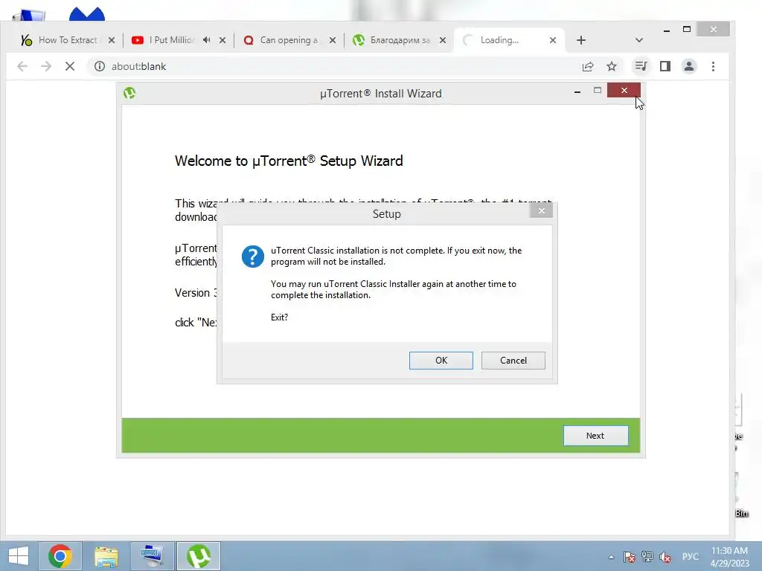
Task: Minimize the µTorrent Install Wizard window
Action: [577, 91]
